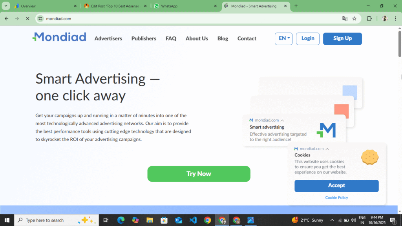Image resolution: width=402 pixels, height=226 pixels.
Task: Click the Mondiad logo
Action: [x=59, y=37]
